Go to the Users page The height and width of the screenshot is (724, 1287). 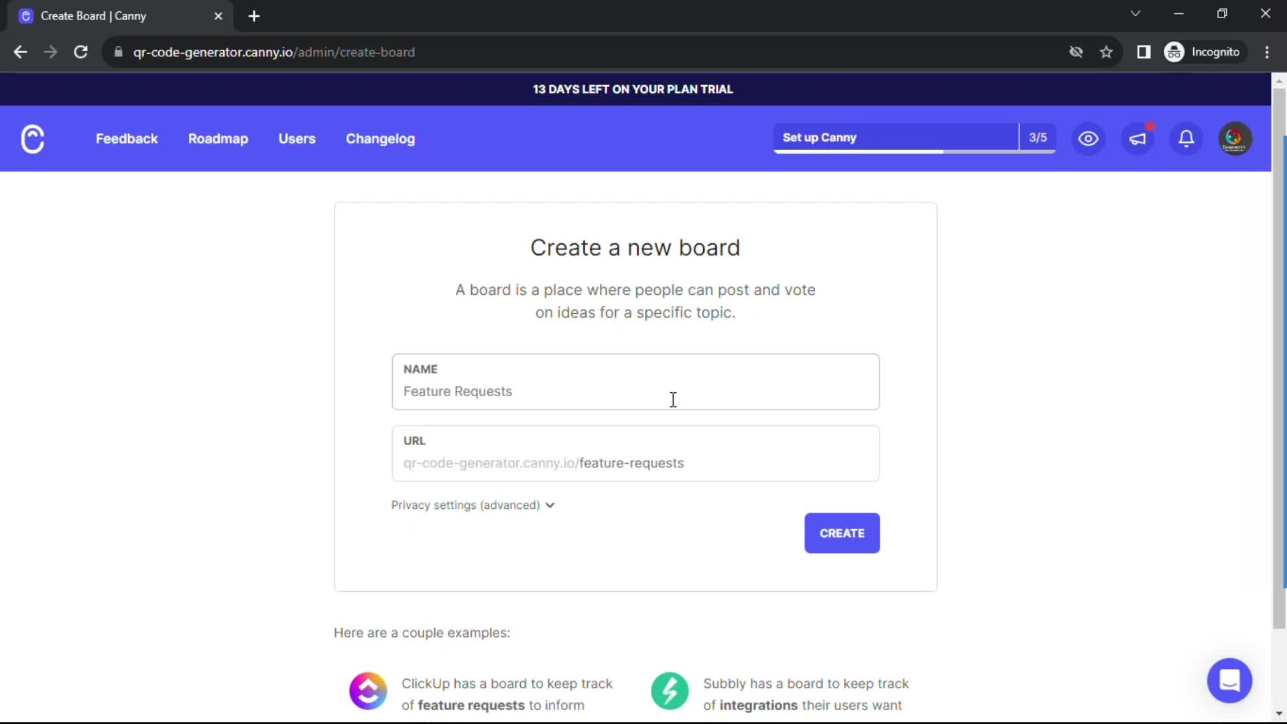click(x=297, y=139)
